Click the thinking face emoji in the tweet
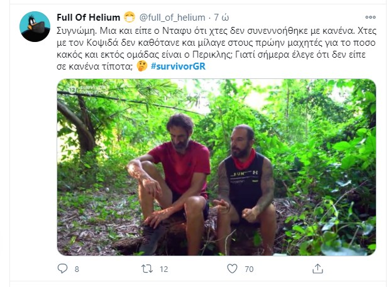This screenshot has height=287, width=391. pyautogui.click(x=142, y=66)
